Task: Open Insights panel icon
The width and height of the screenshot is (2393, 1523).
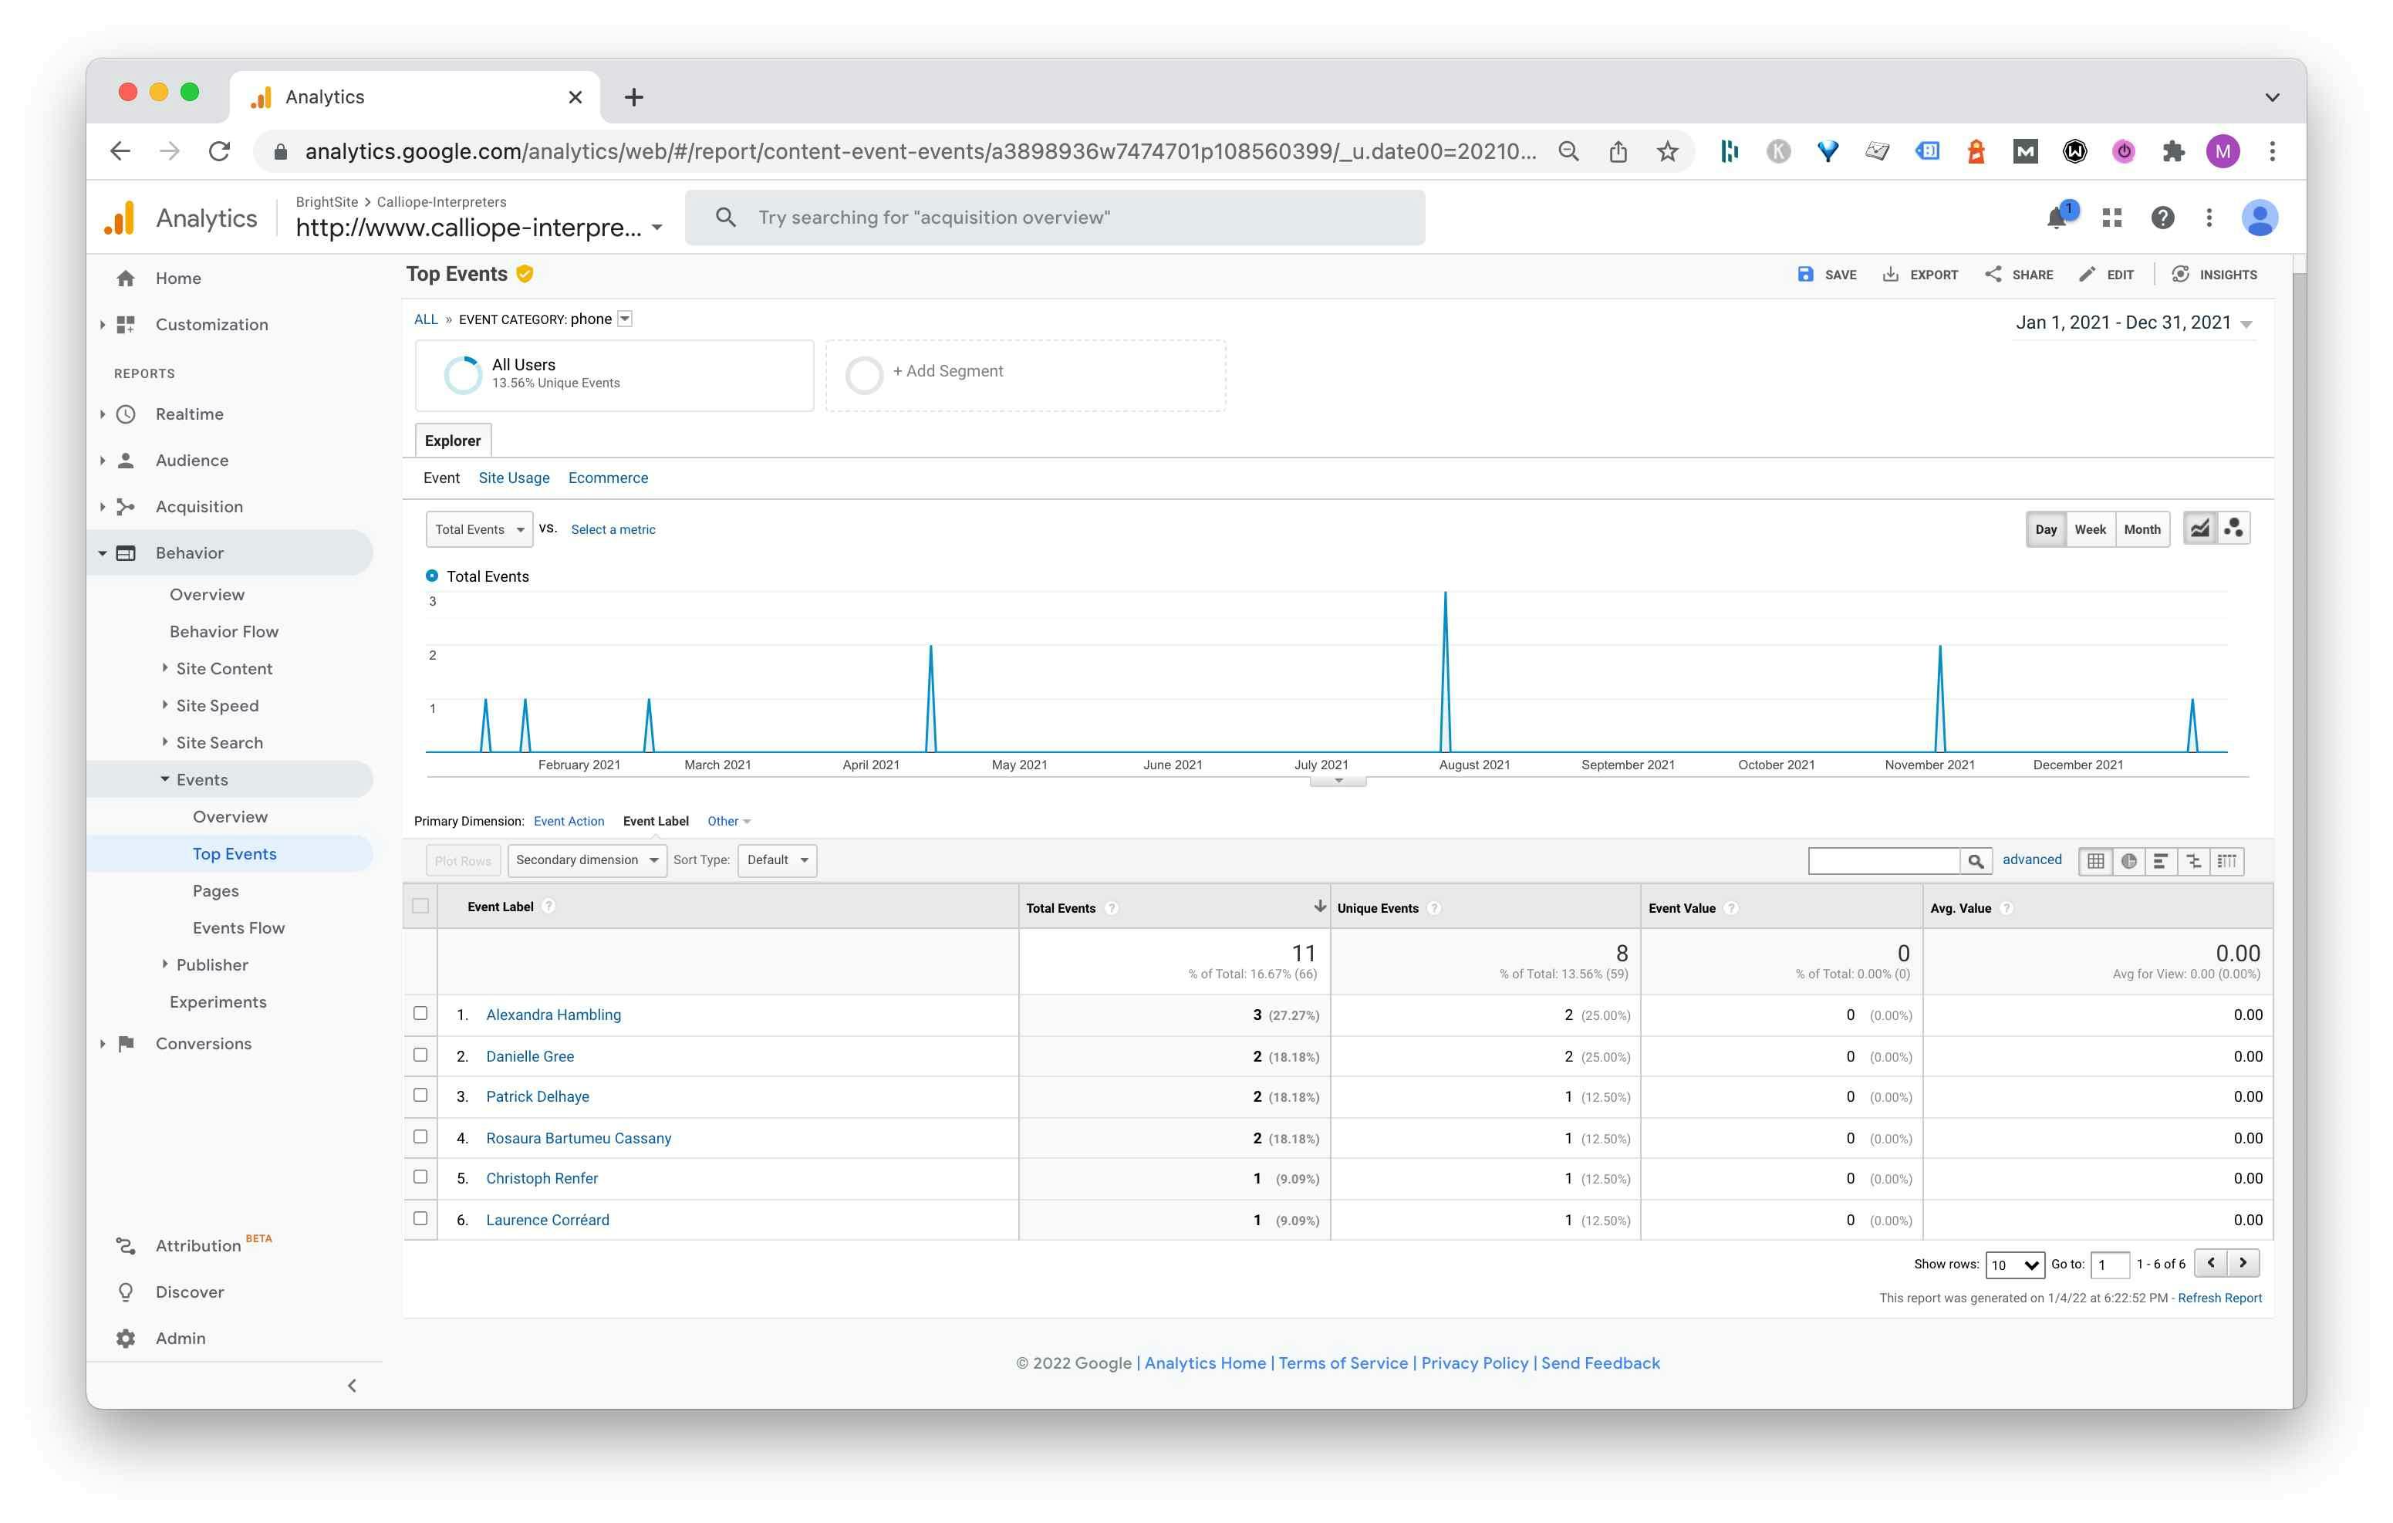Action: pyautogui.click(x=2180, y=275)
